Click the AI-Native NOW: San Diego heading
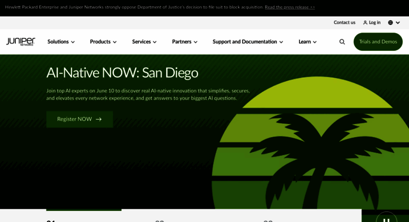Screen dimensions: 409x222 [122, 73]
